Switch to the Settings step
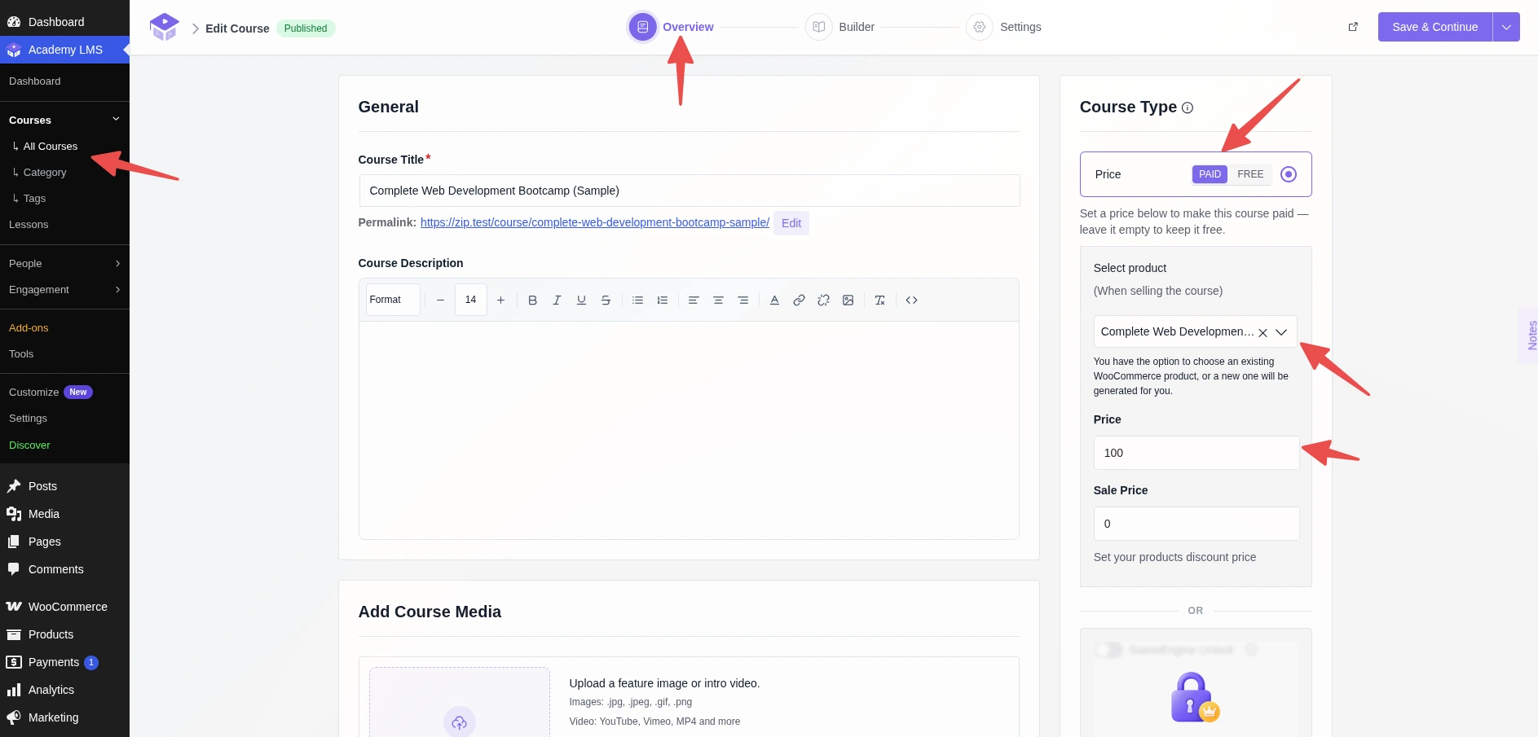This screenshot has width=1538, height=737. (x=1004, y=27)
